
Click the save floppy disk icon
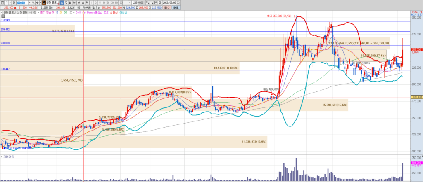[156, 2]
